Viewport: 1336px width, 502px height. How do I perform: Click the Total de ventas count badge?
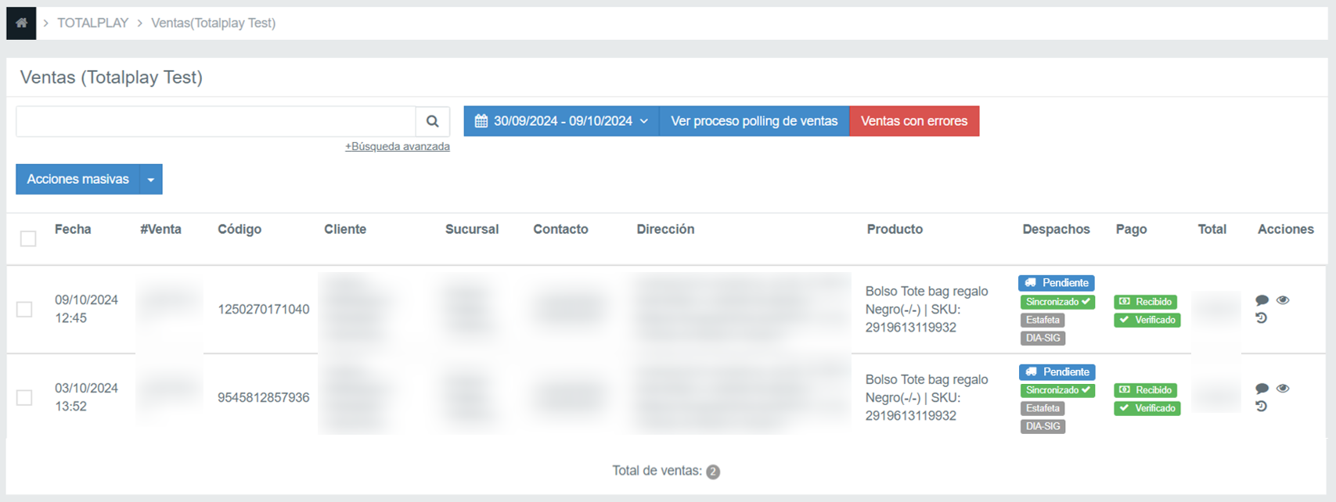click(x=713, y=472)
